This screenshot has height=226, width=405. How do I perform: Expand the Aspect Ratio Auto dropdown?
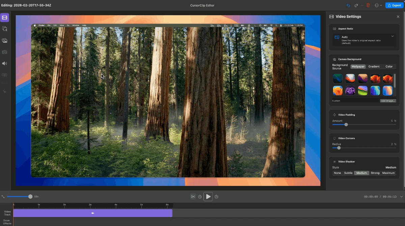click(393, 36)
